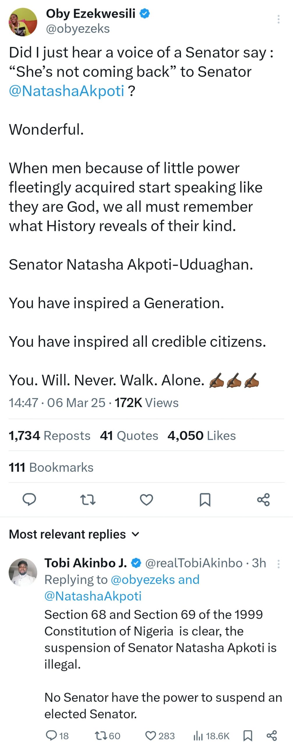
Task: Repost Tobi Akinbo's reply with 60 reposts
Action: coord(107,736)
